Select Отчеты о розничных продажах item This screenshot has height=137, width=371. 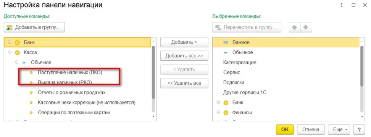click(72, 93)
